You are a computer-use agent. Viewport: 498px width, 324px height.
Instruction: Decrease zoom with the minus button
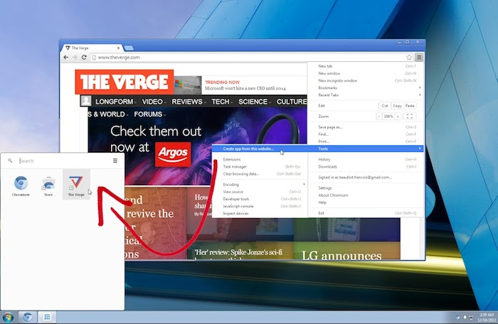[x=379, y=117]
